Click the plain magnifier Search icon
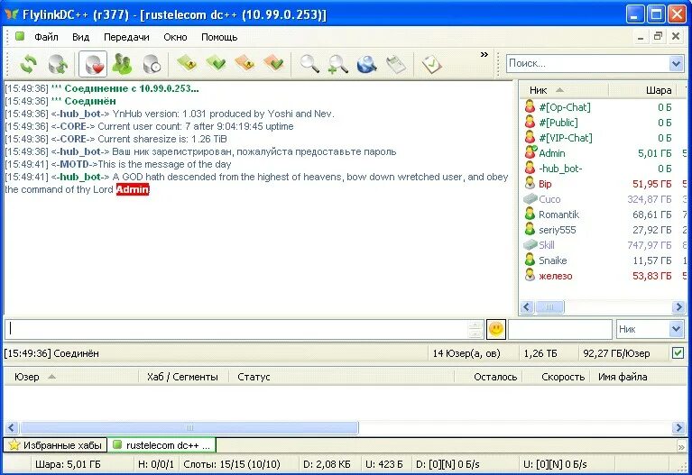Image resolution: width=692 pixels, height=475 pixels. coord(309,64)
